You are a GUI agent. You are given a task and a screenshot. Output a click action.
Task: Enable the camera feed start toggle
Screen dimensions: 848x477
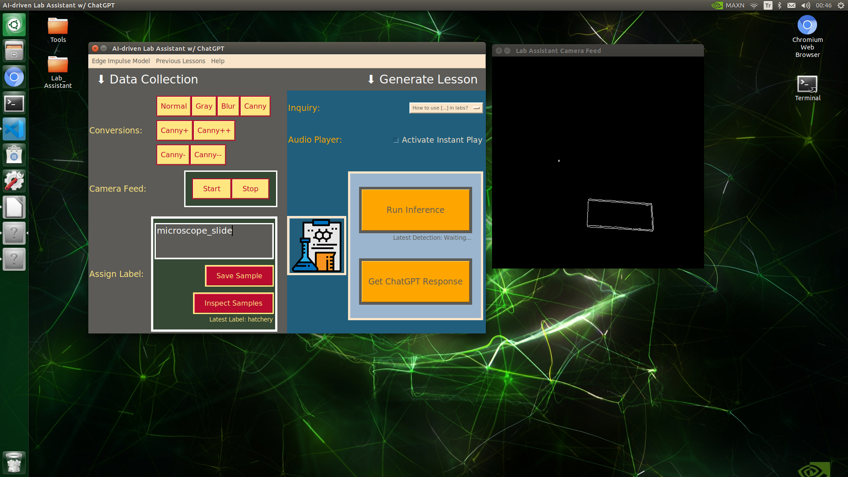(x=211, y=188)
